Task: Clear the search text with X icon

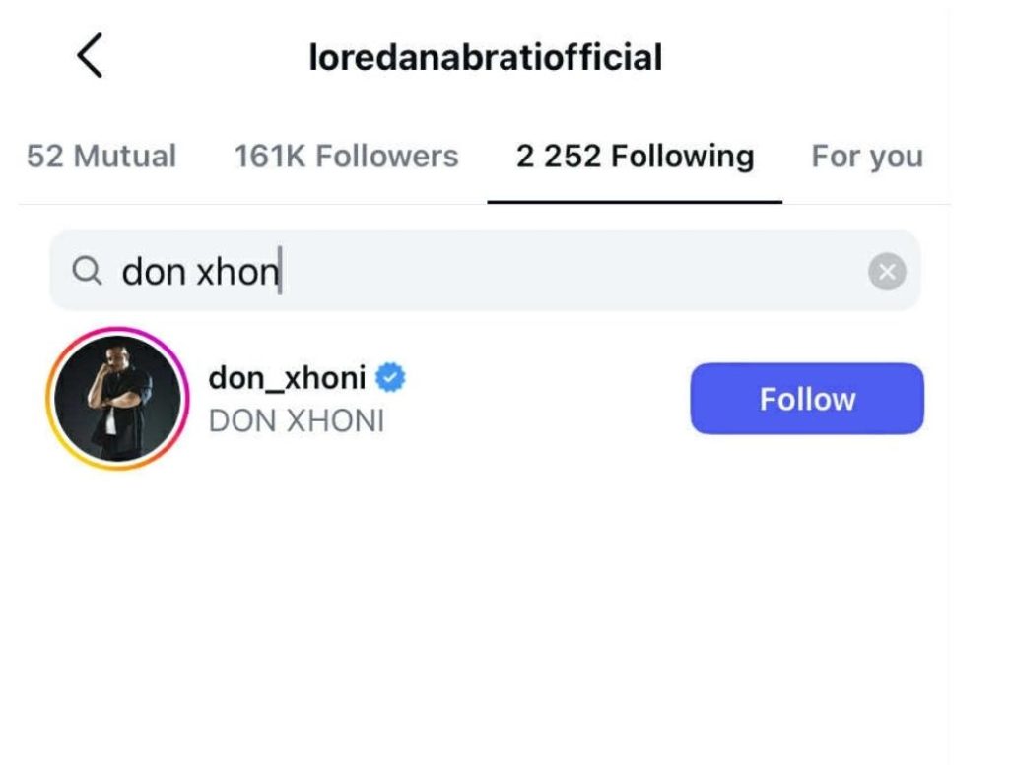Action: [x=887, y=272]
